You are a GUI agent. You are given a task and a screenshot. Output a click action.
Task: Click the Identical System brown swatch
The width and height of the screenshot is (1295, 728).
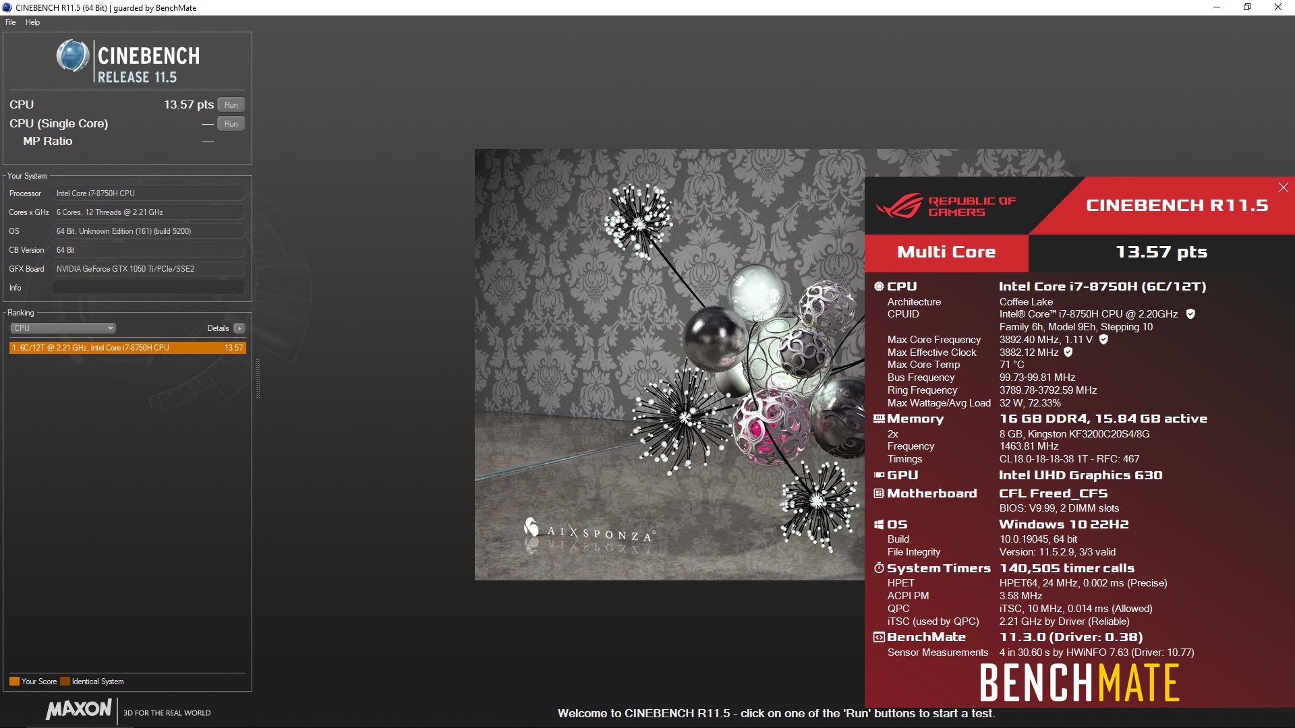pos(65,681)
